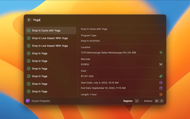Click the Dropin Programs extension icon
Image resolution: width=190 pixels, height=119 pixels.
28,101
